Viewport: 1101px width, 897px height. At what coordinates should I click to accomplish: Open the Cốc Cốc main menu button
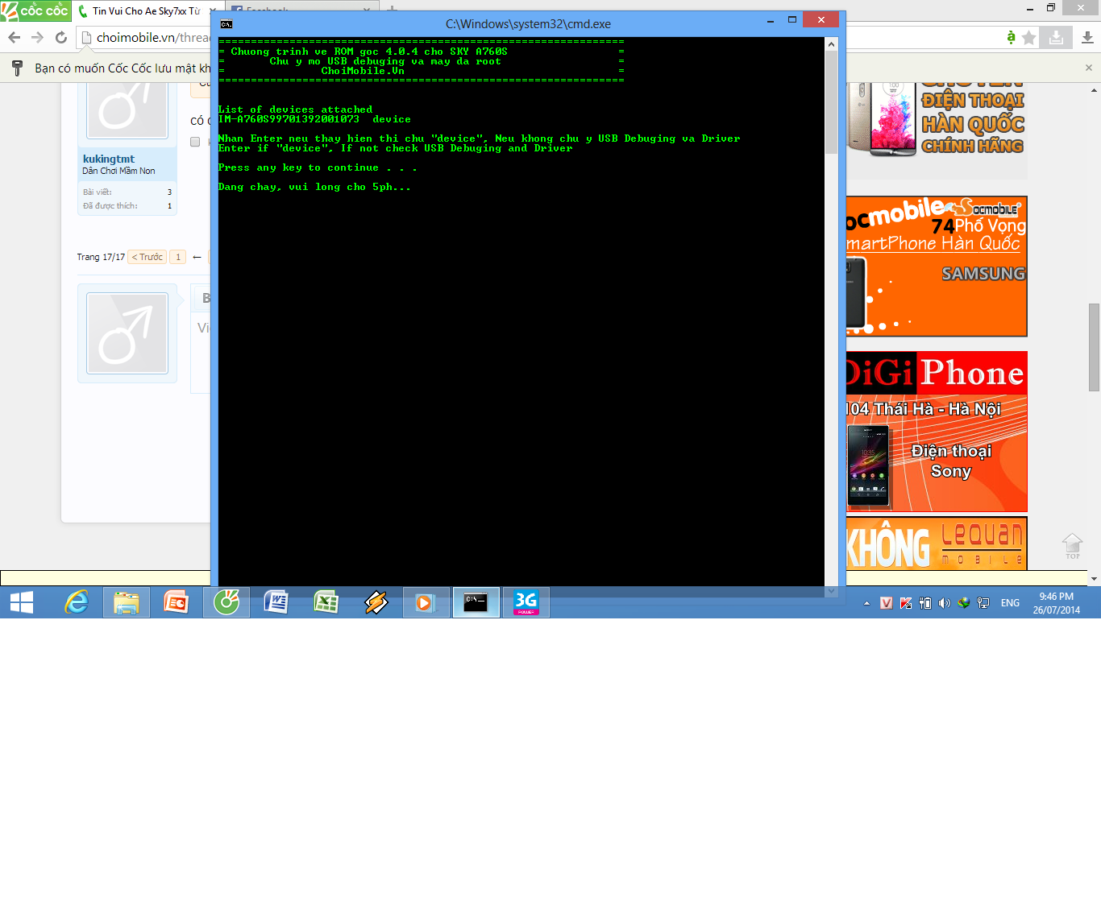[35, 10]
